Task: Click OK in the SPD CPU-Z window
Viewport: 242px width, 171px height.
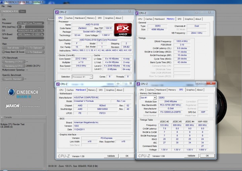Action: coord(207,156)
